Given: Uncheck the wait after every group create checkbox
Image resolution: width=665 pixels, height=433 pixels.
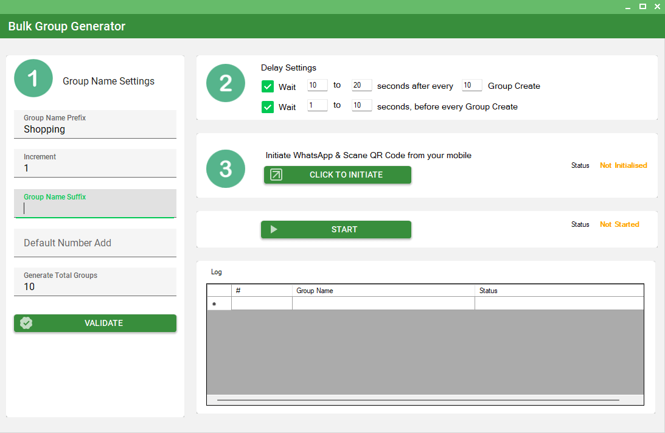Looking at the screenshot, I should (268, 86).
